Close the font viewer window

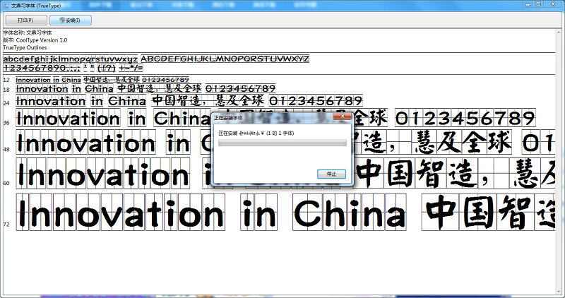553,4
